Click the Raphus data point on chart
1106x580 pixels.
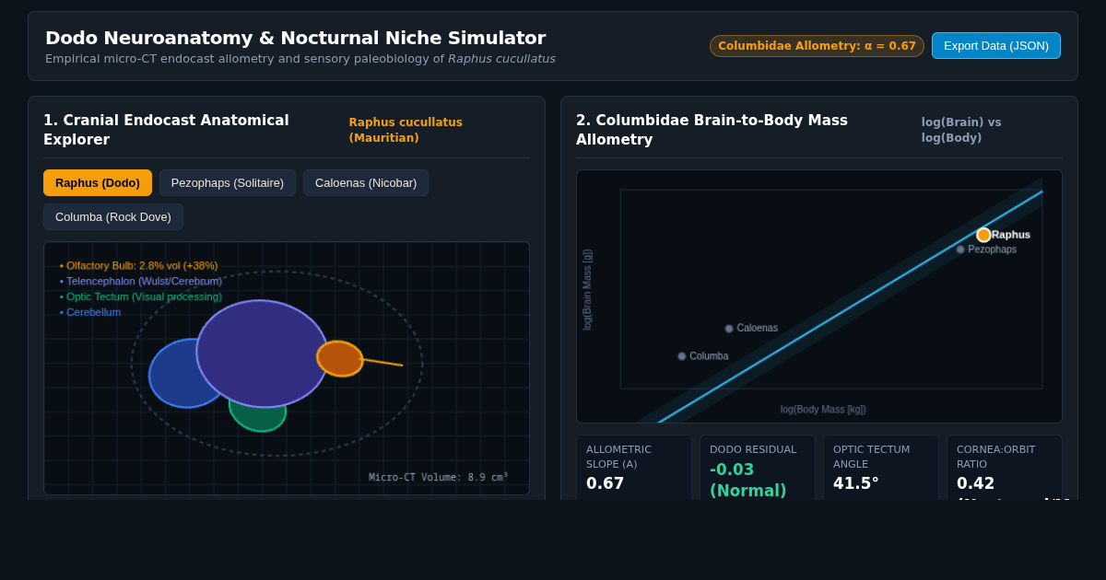pos(983,235)
